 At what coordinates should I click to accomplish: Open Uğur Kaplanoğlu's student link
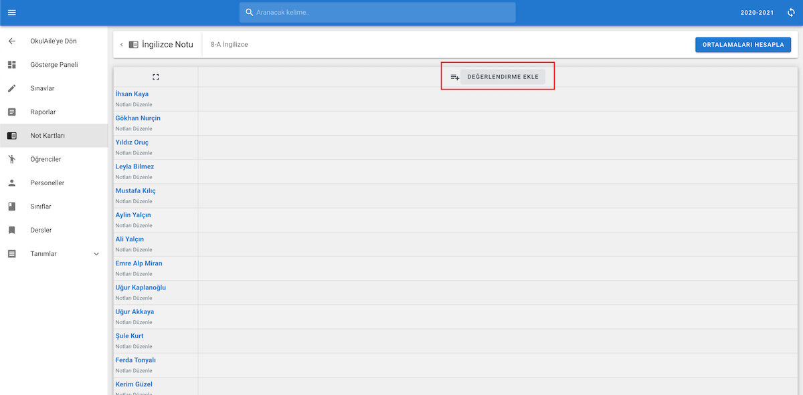coord(141,287)
